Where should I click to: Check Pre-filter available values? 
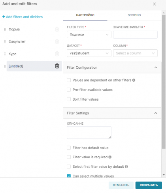69,90
